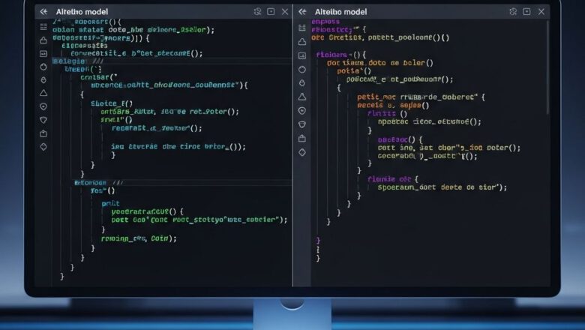Click the 'Sbeice_F()' code line in the left pane
This screenshot has width=585, height=330.
[112, 103]
